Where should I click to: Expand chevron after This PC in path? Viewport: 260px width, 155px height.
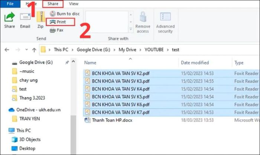[x=72, y=50]
